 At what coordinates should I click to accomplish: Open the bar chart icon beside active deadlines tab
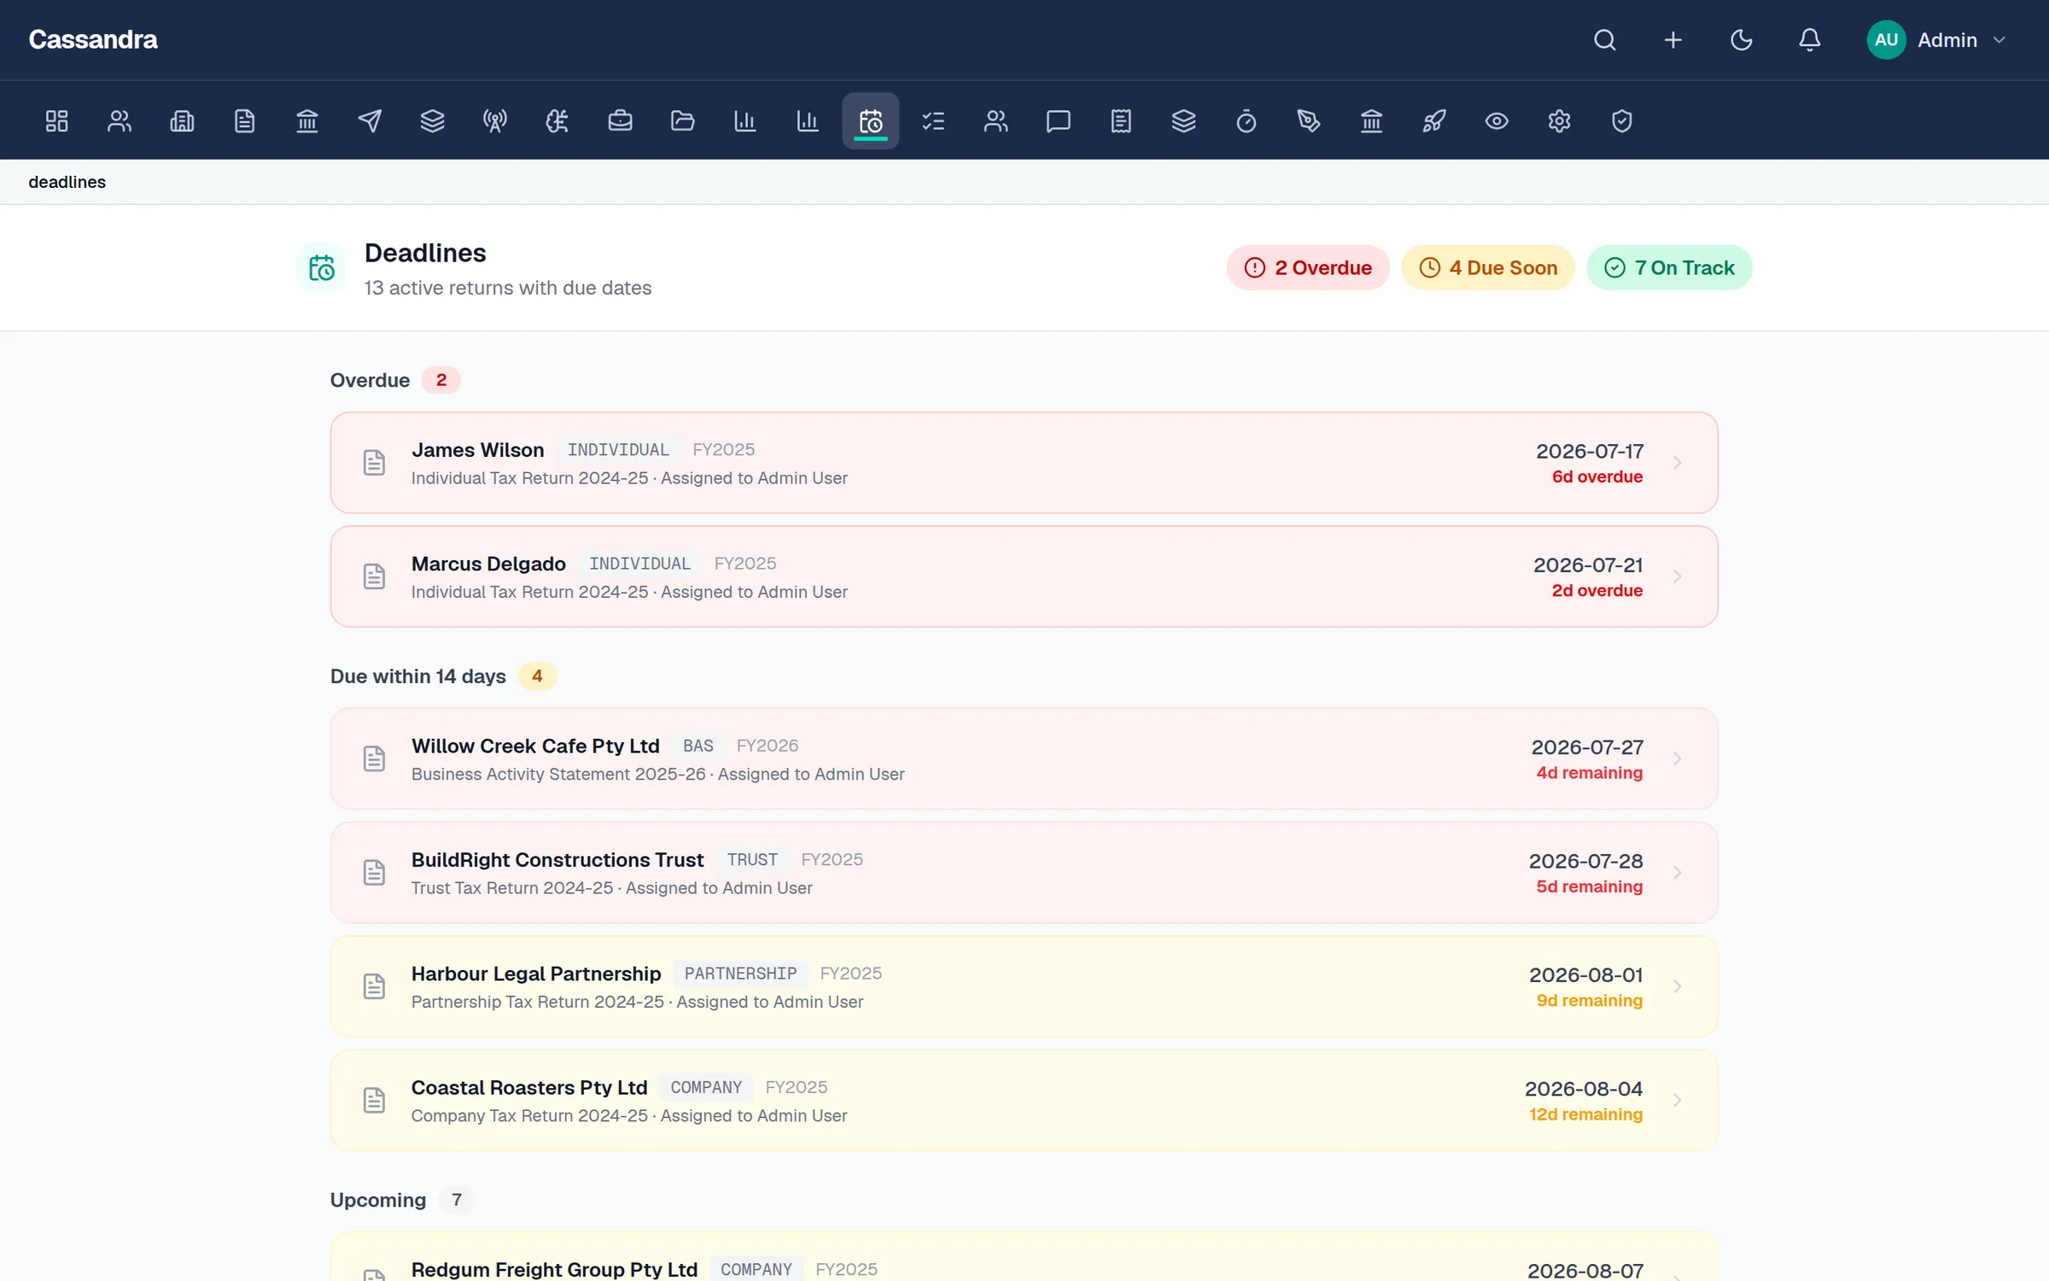pyautogui.click(x=808, y=120)
